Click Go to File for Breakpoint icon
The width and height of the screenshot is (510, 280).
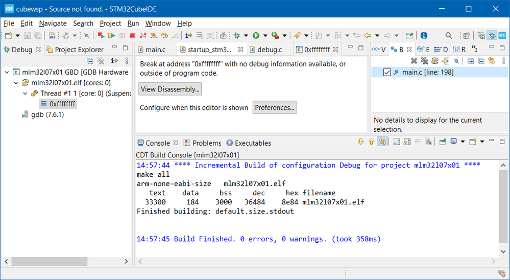click(x=446, y=61)
